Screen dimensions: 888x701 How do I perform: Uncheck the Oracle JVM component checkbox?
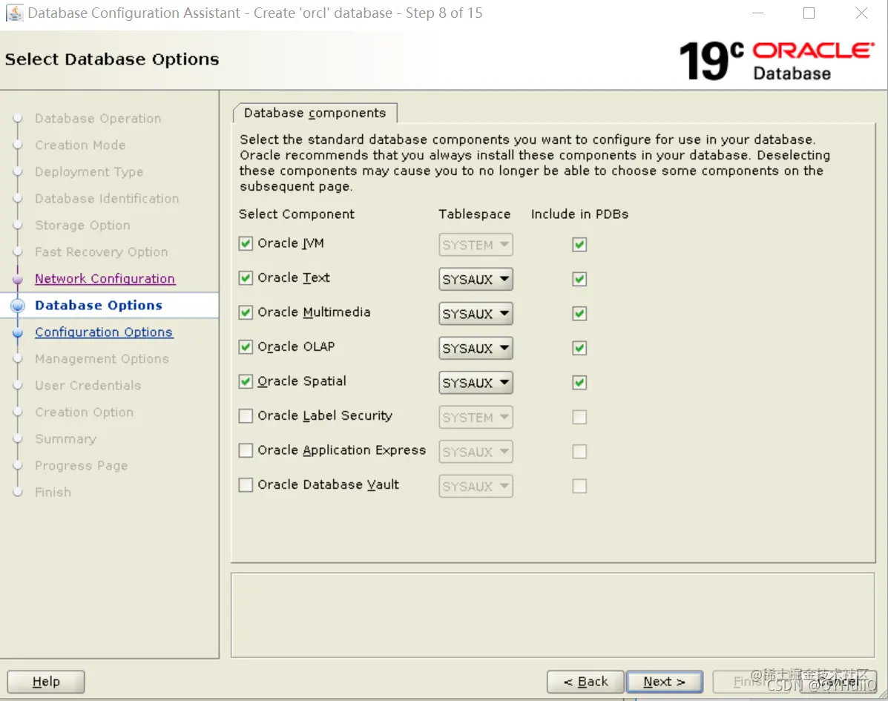246,243
